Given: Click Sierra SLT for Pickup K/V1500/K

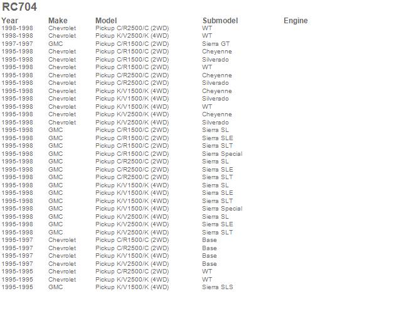Looking at the screenshot, I should pyautogui.click(x=217, y=201).
